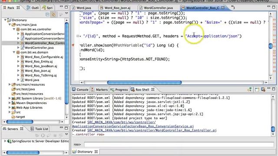Open Package Explorer view menu triangle
This screenshot has height=156, width=278.
66,13
